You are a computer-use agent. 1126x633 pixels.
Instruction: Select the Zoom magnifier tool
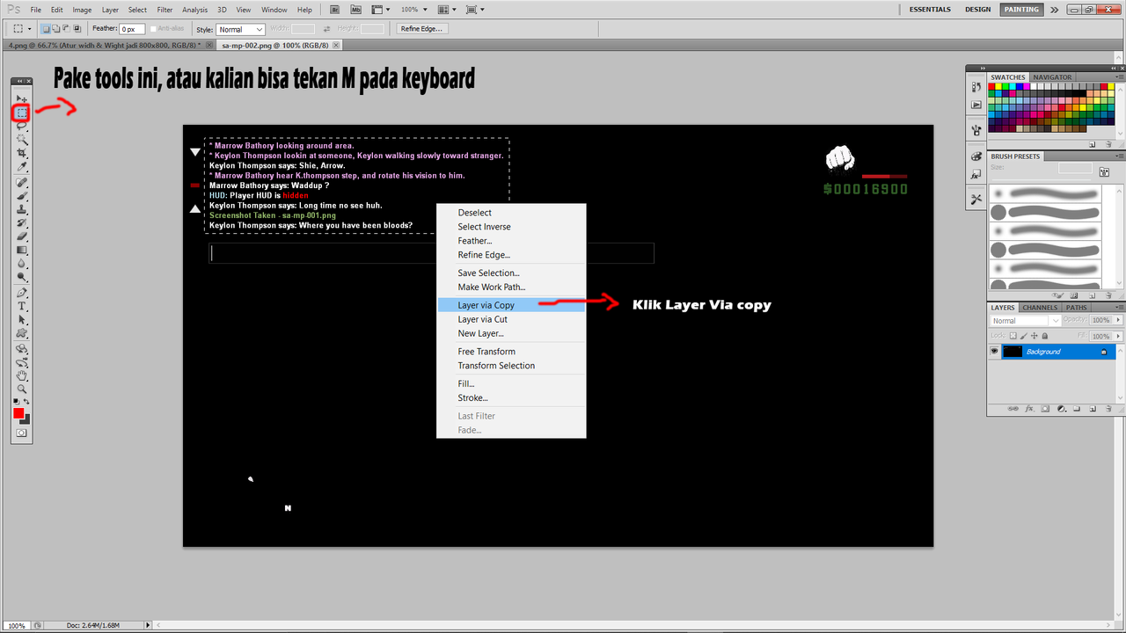(21, 389)
